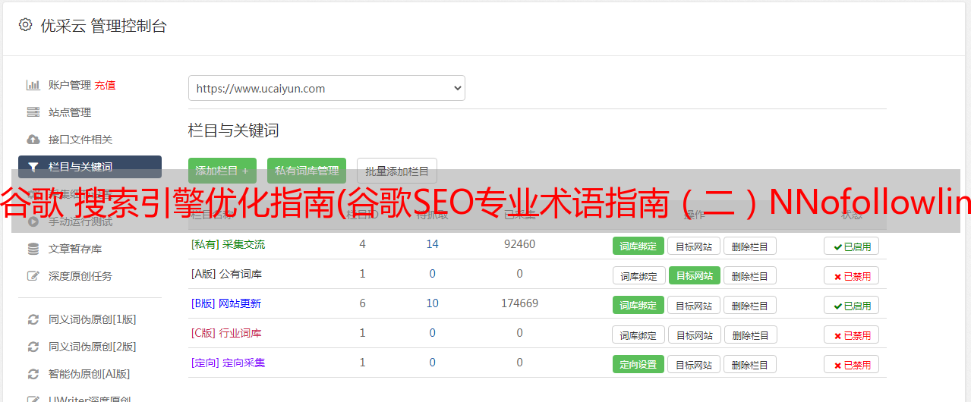Click the 174669 collected count
971x402 pixels.
pyautogui.click(x=519, y=303)
